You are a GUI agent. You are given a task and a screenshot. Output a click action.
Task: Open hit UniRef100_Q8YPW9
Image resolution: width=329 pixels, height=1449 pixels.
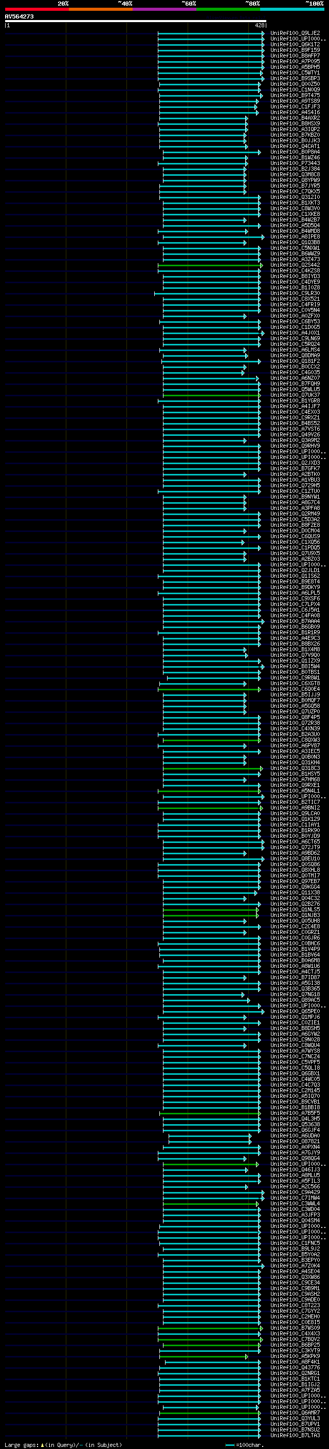295,180
